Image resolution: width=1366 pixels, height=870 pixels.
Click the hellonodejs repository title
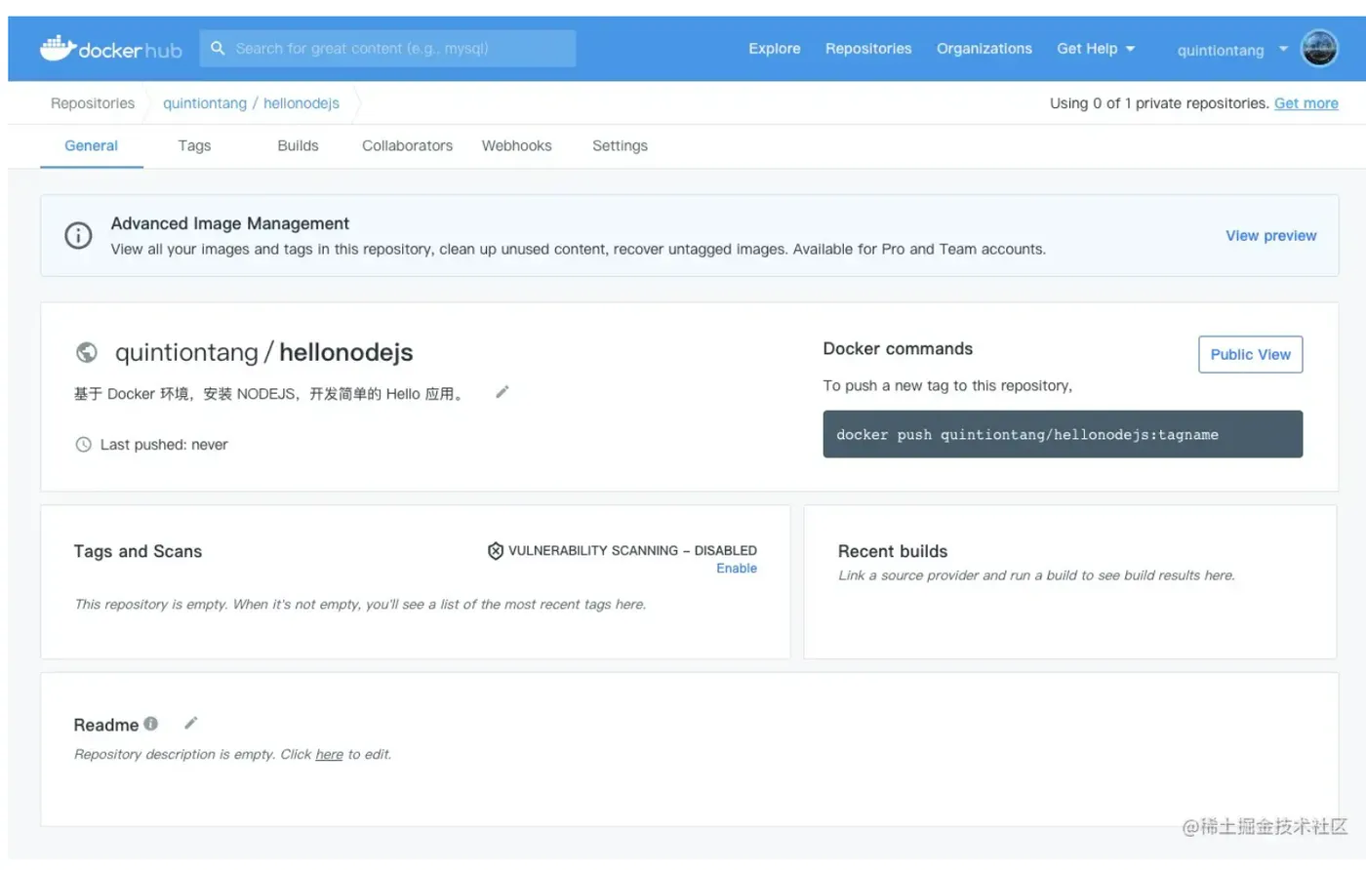tap(346, 352)
